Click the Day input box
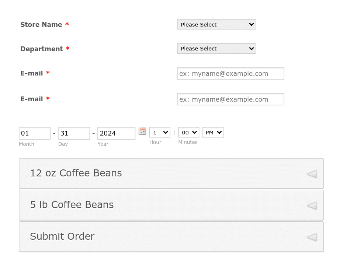The width and height of the screenshot is (343, 253). pyautogui.click(x=74, y=133)
